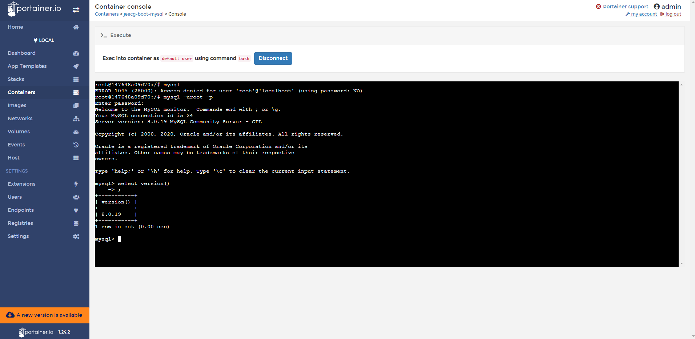Click the Home house icon

click(76, 27)
